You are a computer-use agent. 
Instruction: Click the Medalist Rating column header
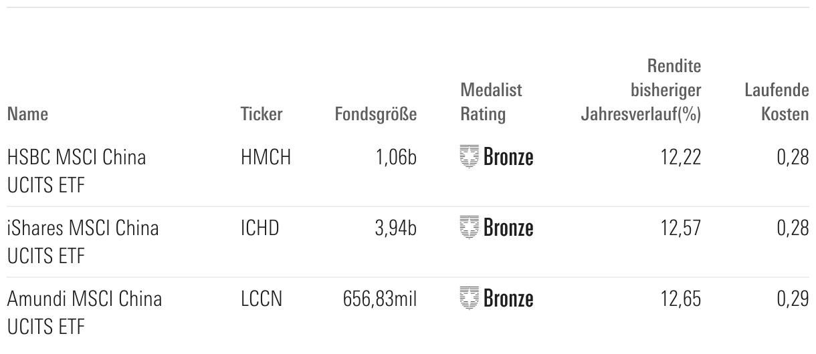(x=492, y=102)
